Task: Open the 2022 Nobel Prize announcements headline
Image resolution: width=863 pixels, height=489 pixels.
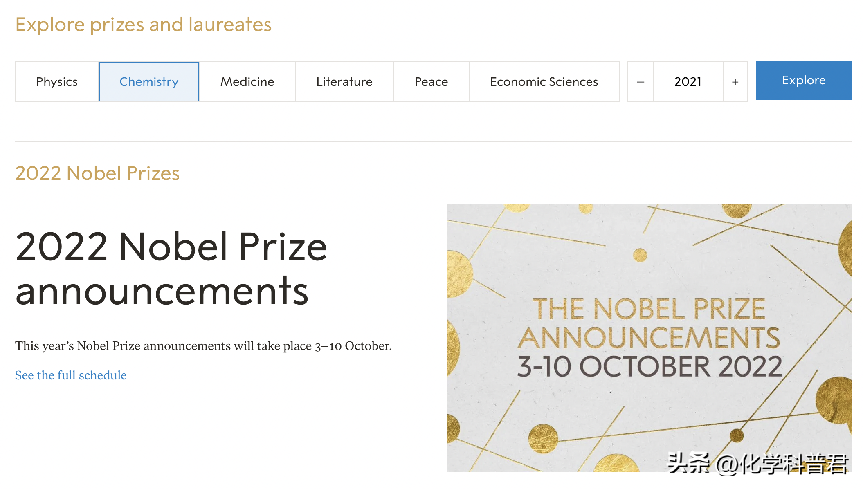Action: click(171, 269)
